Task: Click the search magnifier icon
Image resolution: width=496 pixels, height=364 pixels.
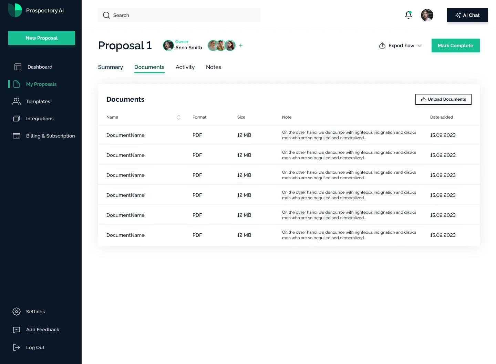Action: (x=106, y=15)
